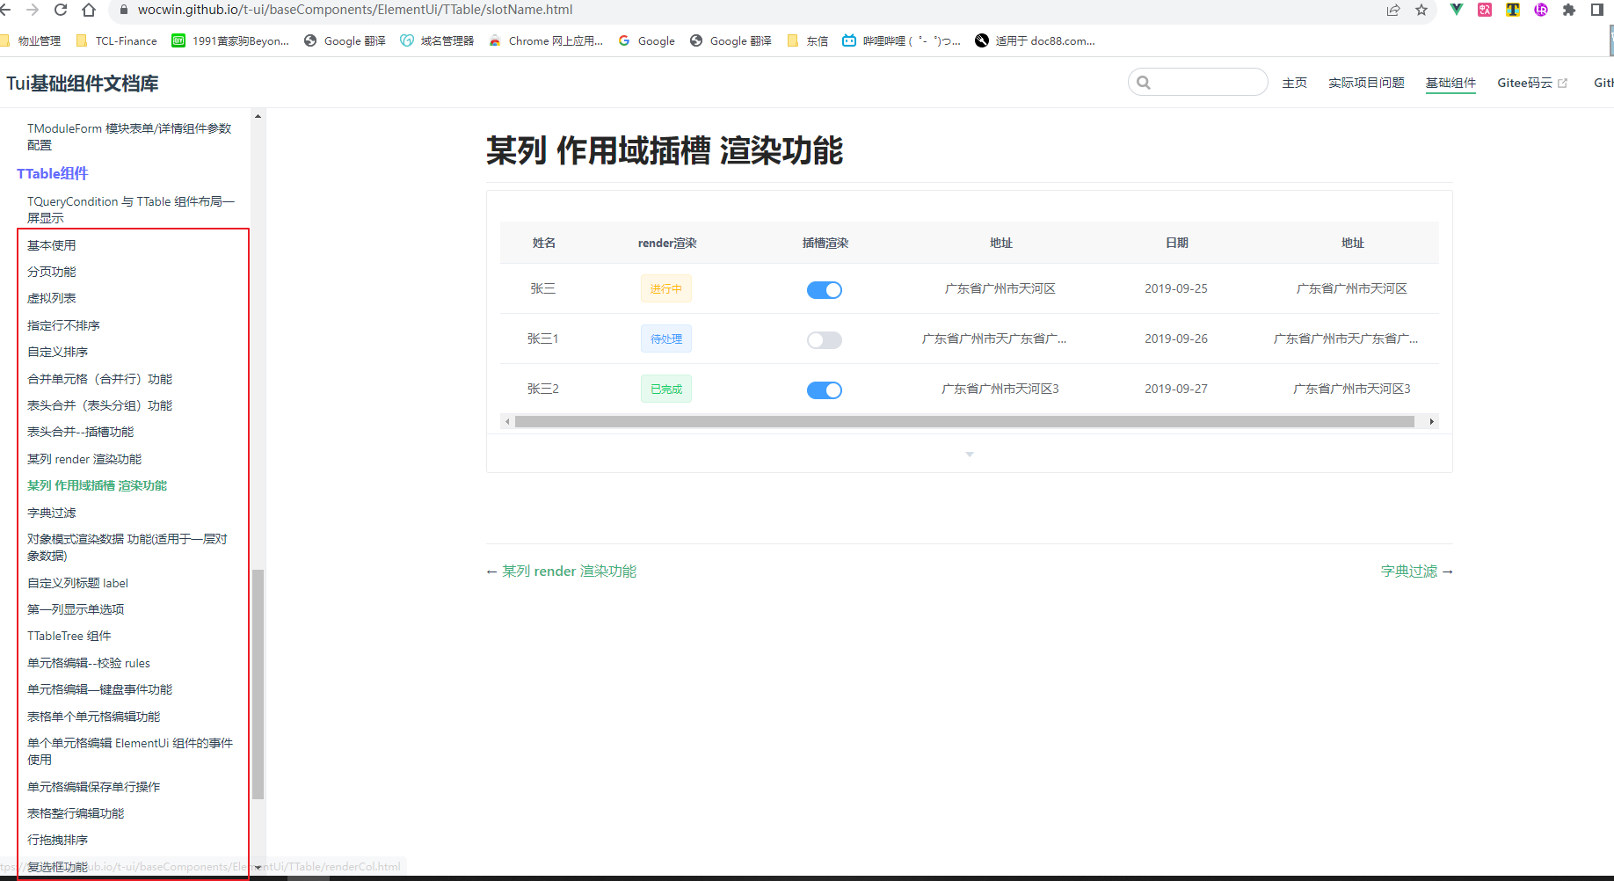Open 表格整行编辑功能 in sidebar
Viewport: 1614px width, 881px height.
pos(76,813)
